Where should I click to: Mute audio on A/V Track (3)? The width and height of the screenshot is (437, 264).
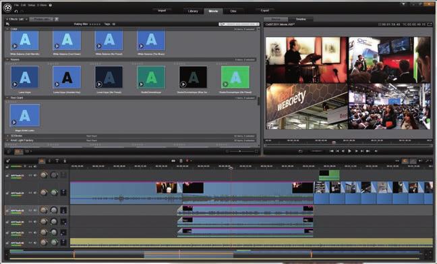point(35,211)
